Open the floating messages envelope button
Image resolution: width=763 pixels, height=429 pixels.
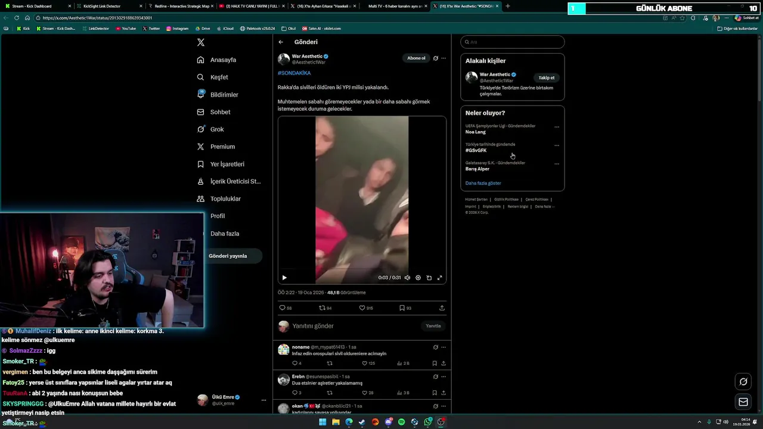[743, 402]
